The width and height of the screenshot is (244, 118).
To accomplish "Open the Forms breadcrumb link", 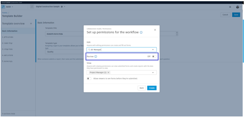I will (x=5, y=13).
